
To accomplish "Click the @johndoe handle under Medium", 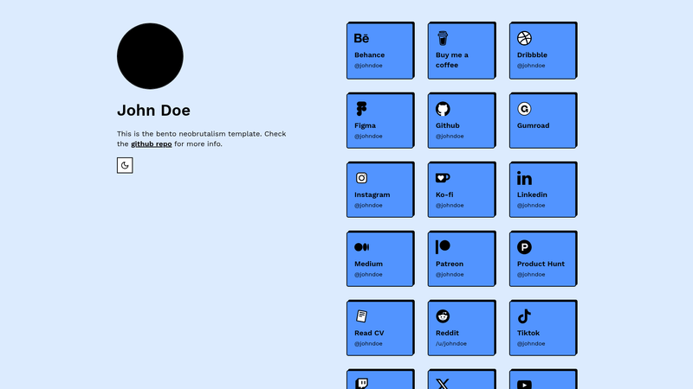I will click(x=368, y=274).
